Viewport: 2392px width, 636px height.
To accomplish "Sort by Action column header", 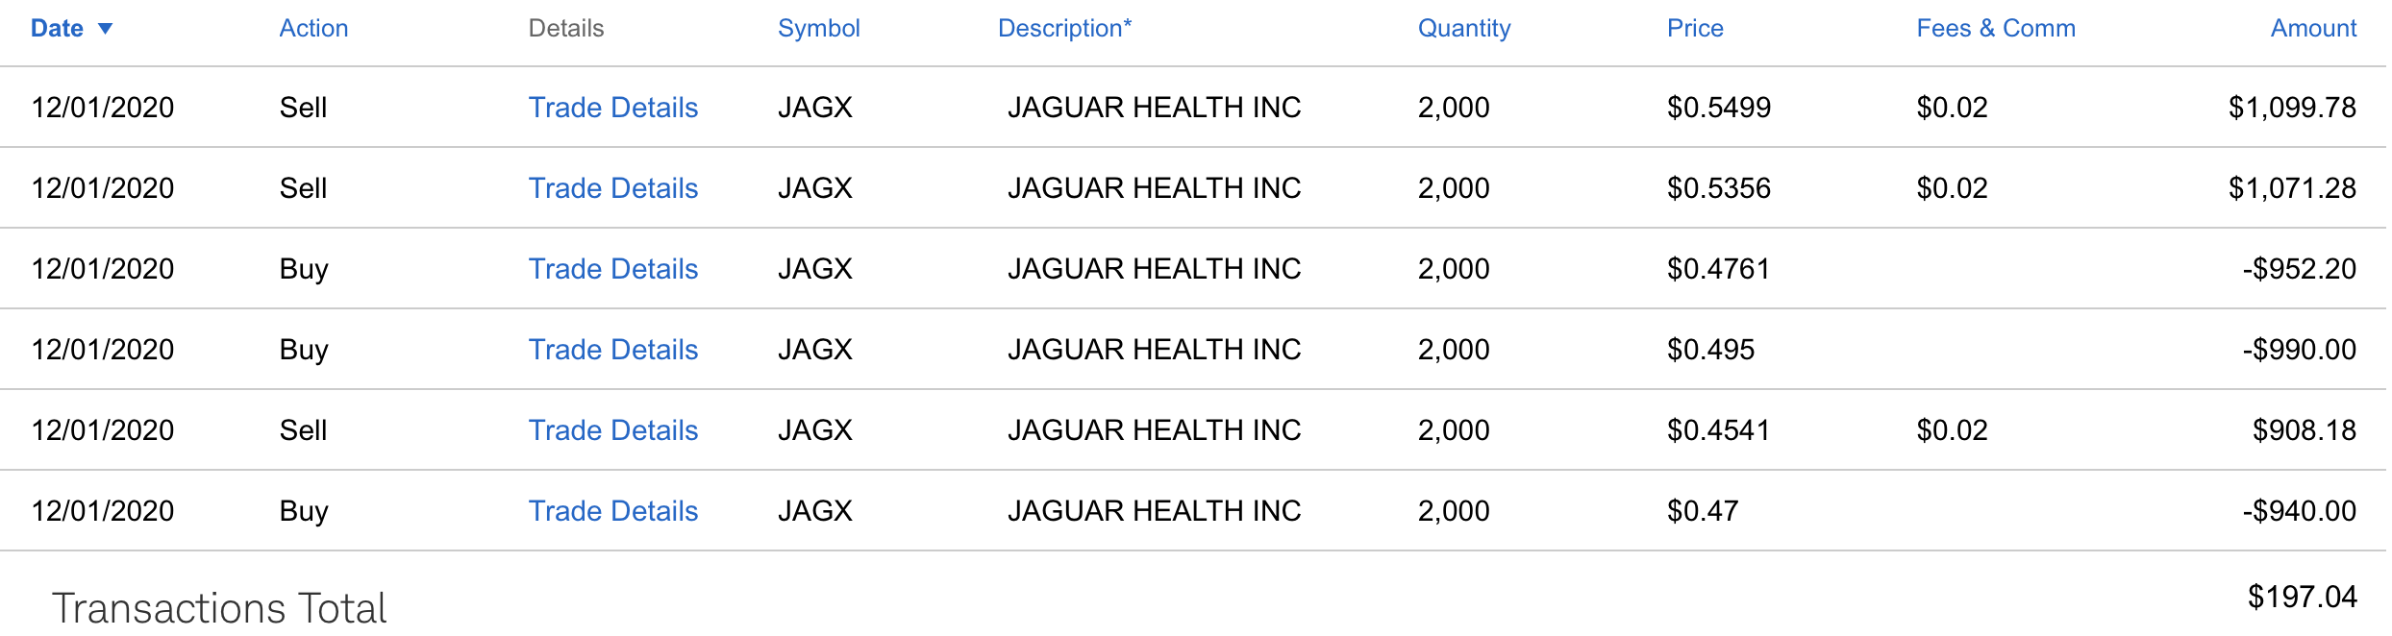I will click(313, 29).
